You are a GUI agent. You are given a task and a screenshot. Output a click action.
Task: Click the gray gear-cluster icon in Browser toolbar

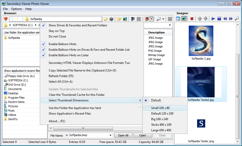111,19
